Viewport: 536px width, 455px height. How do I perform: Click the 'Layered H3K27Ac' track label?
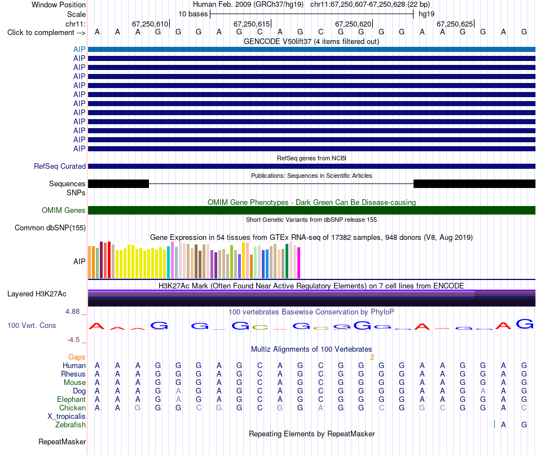pyautogui.click(x=37, y=294)
